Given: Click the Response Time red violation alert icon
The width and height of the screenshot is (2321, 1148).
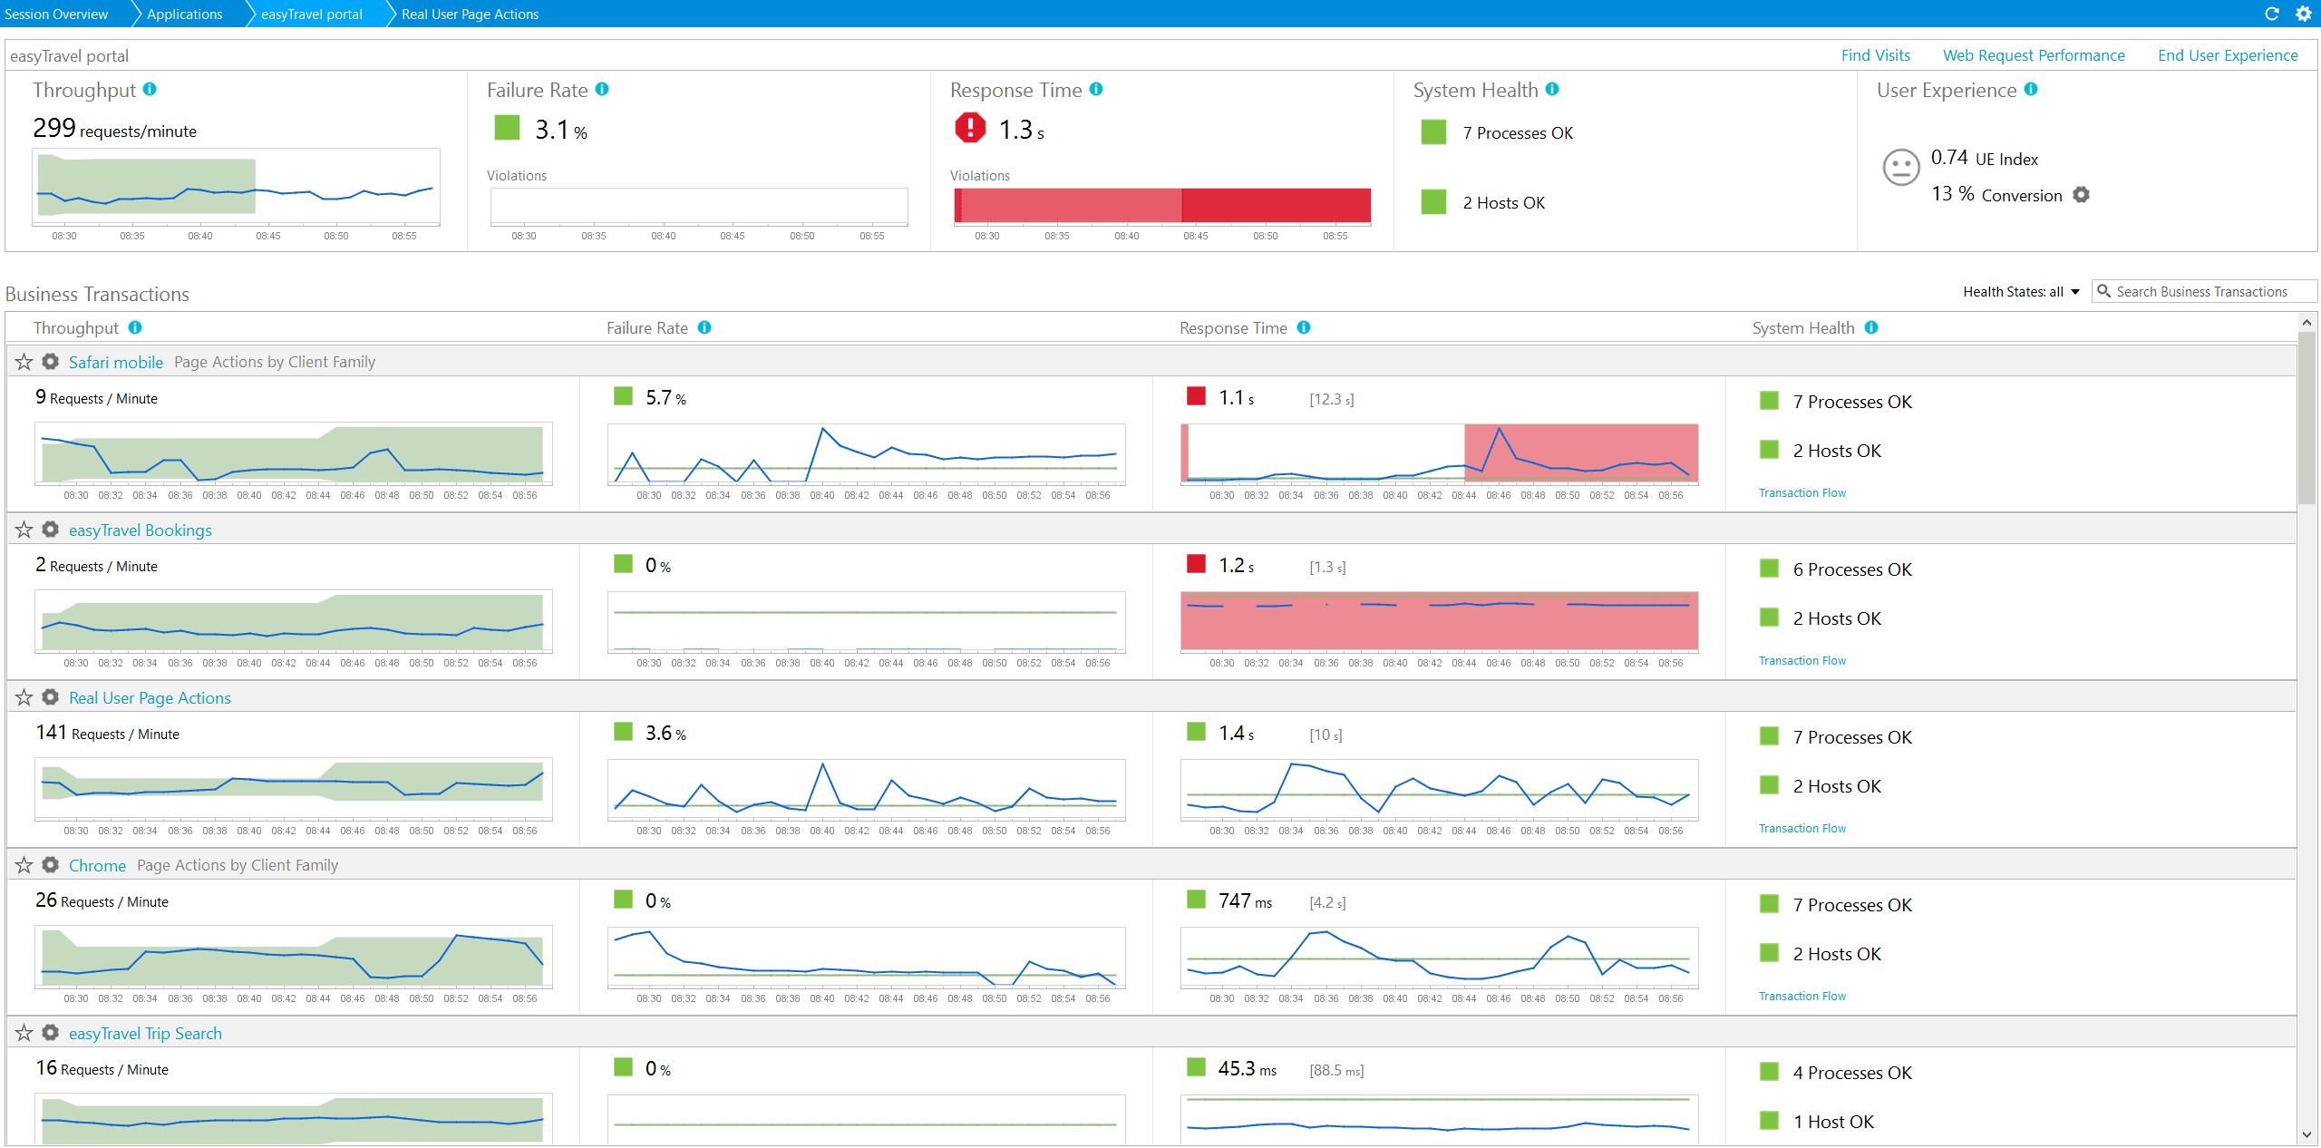Looking at the screenshot, I should pyautogui.click(x=970, y=128).
